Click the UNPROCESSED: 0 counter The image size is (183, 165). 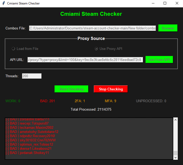[151, 101]
